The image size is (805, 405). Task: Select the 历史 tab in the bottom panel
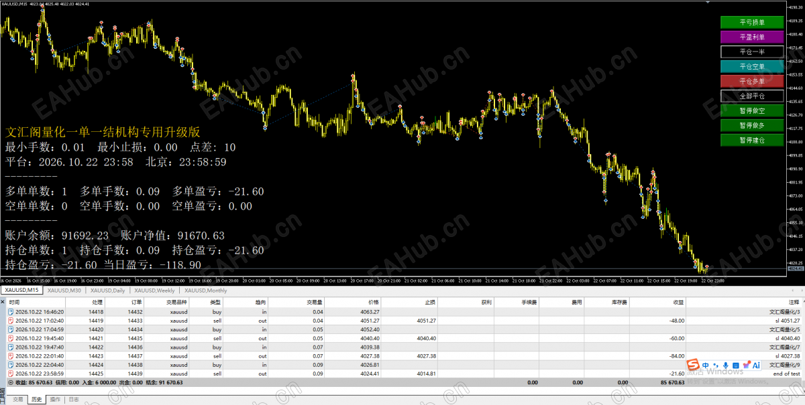coord(37,400)
